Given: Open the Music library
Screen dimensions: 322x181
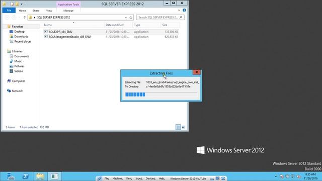Looking at the screenshot, I should coord(18,61).
